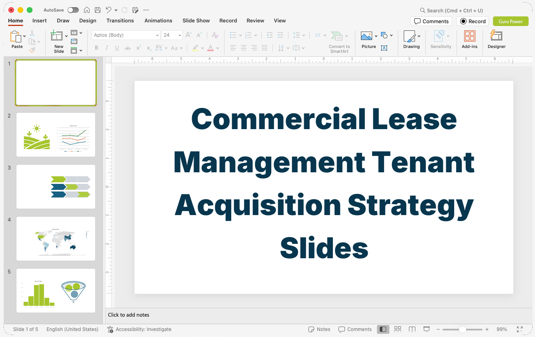Viewport: 535px width, 337px height.
Task: Toggle underline formatting
Action: [x=117, y=48]
